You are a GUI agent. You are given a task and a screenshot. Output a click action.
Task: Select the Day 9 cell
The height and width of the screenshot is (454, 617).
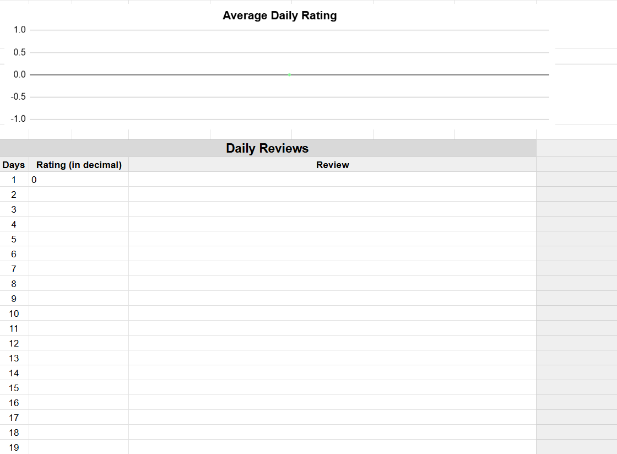pos(14,299)
